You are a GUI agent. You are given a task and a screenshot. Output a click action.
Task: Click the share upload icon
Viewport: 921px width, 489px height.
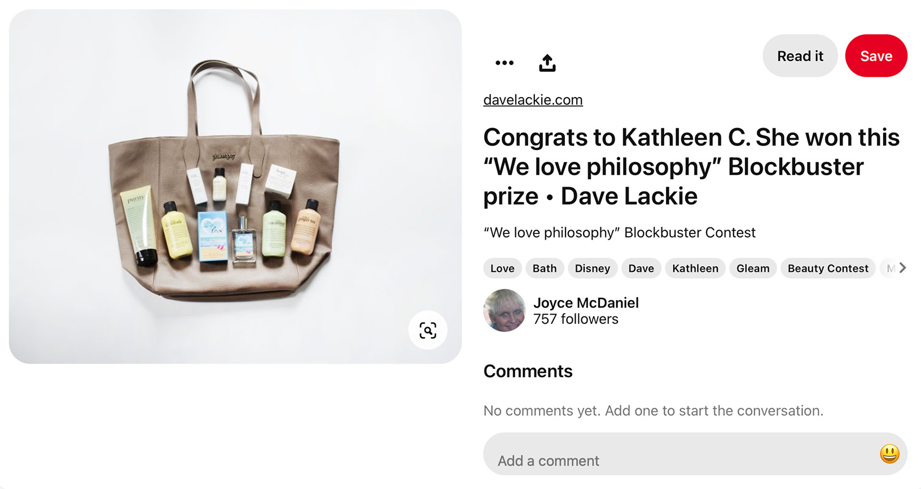(x=547, y=63)
